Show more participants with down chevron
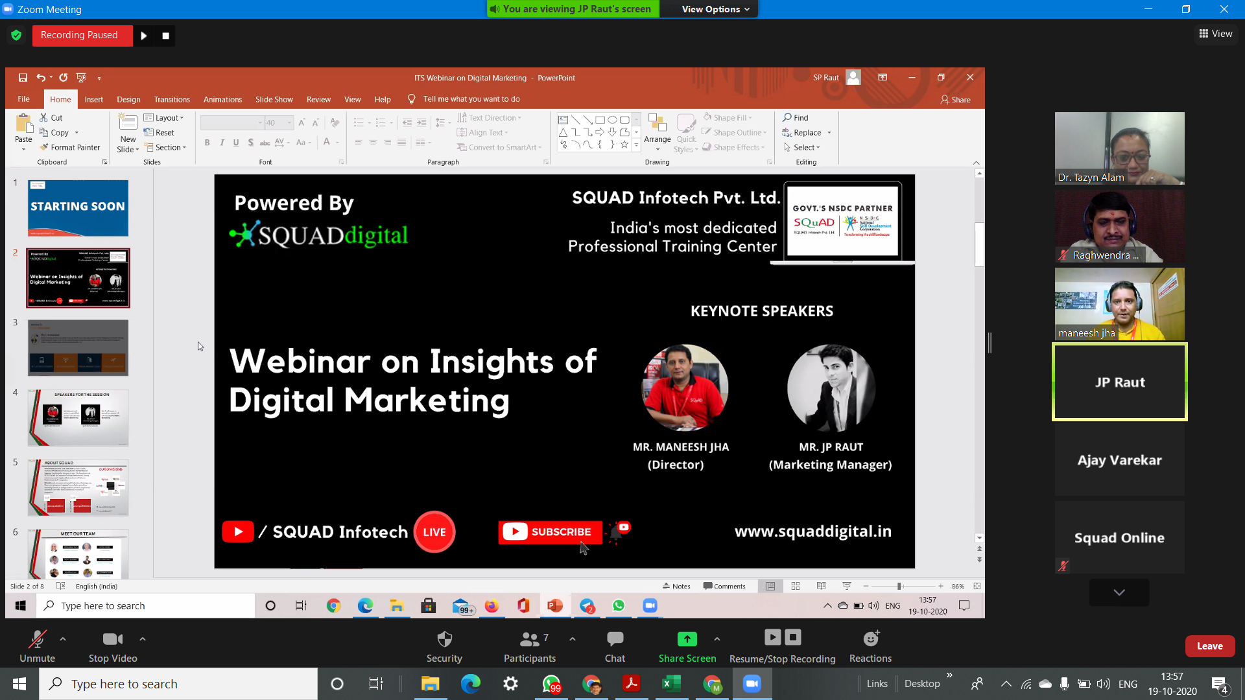This screenshot has width=1245, height=700. (x=1119, y=592)
